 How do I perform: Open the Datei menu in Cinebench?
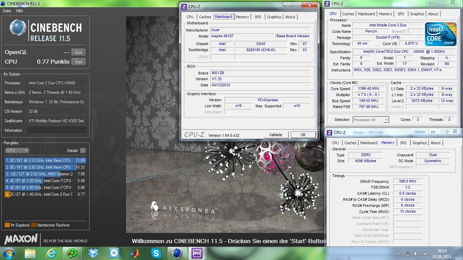point(7,11)
